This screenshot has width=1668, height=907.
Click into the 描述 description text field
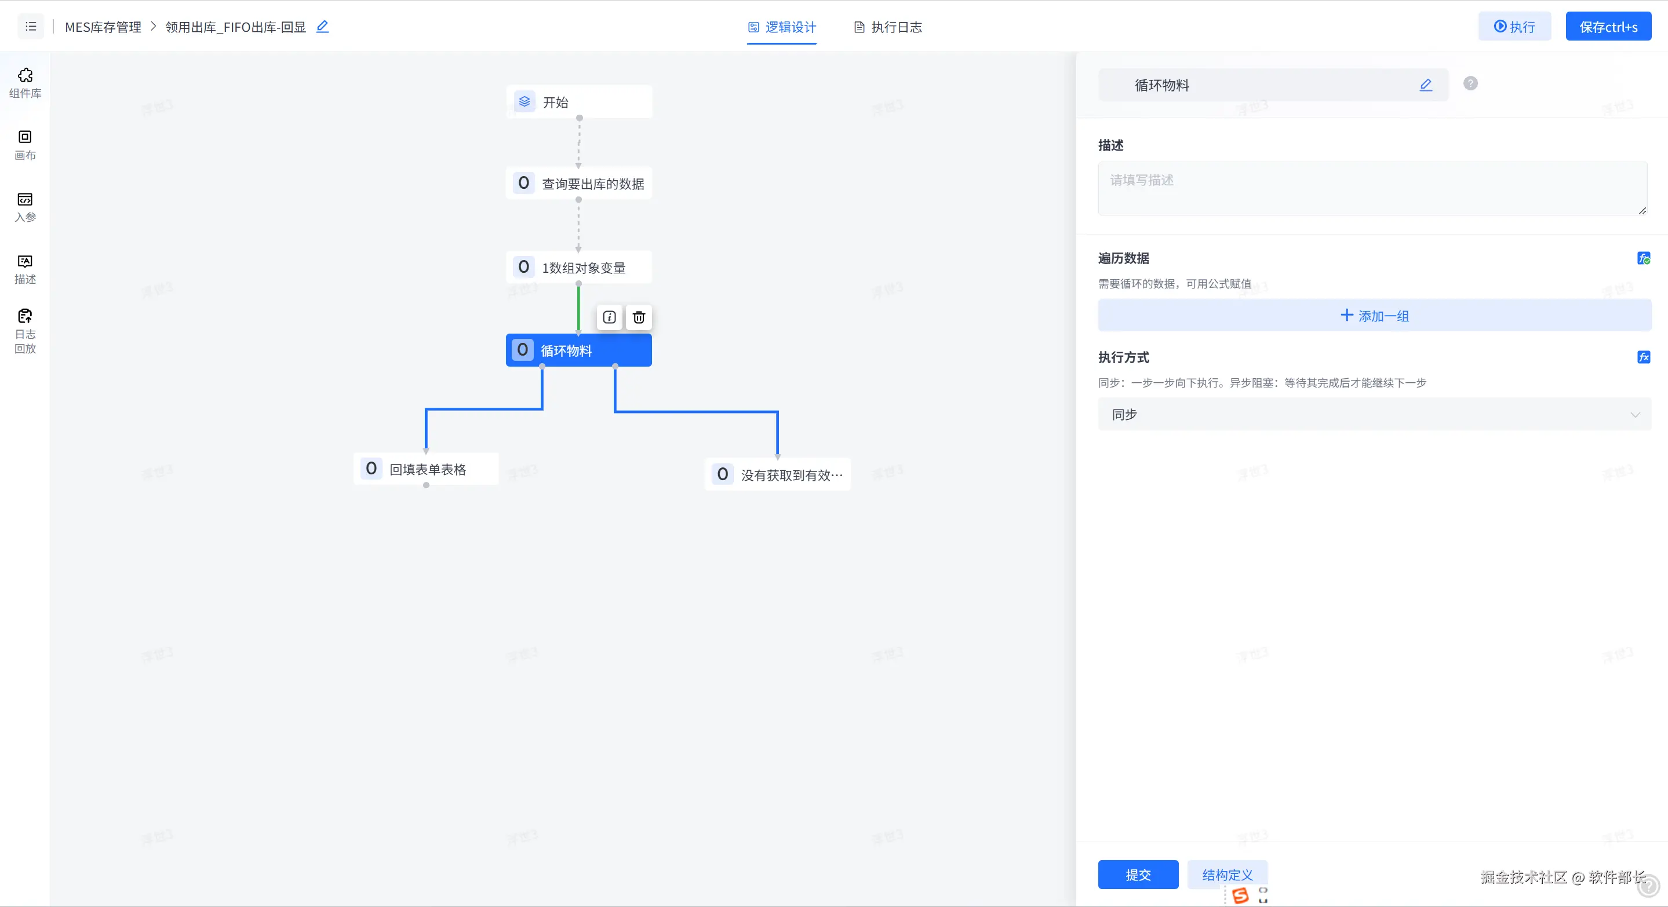[1372, 188]
